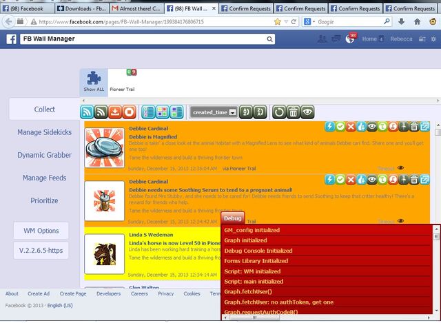
Task: Click Rebecca profile link in header
Action: click(x=401, y=39)
